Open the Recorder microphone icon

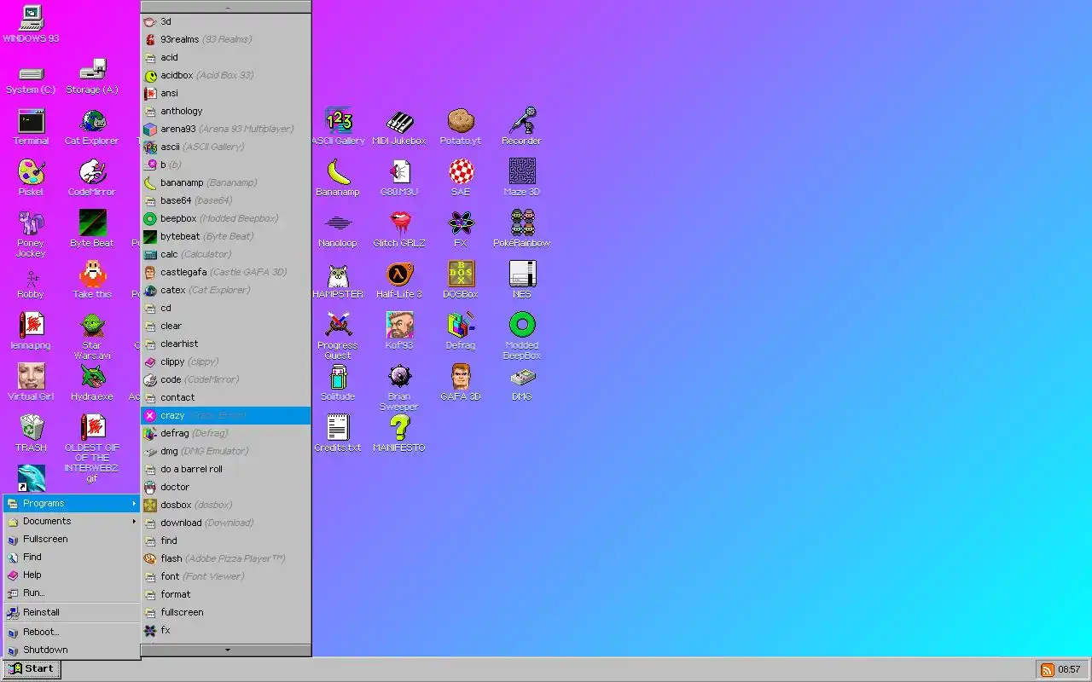click(522, 127)
